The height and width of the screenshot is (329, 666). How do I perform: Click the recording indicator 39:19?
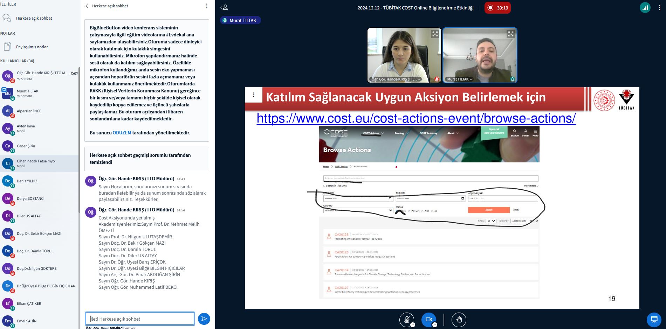pos(497,8)
